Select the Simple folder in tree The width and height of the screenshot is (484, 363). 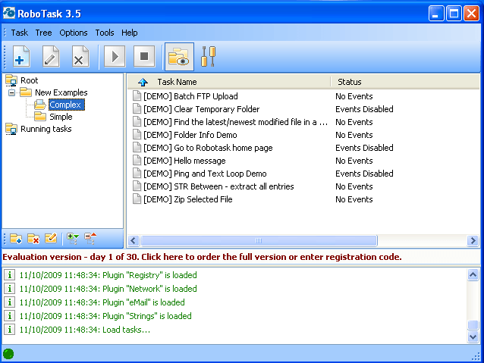tap(61, 117)
